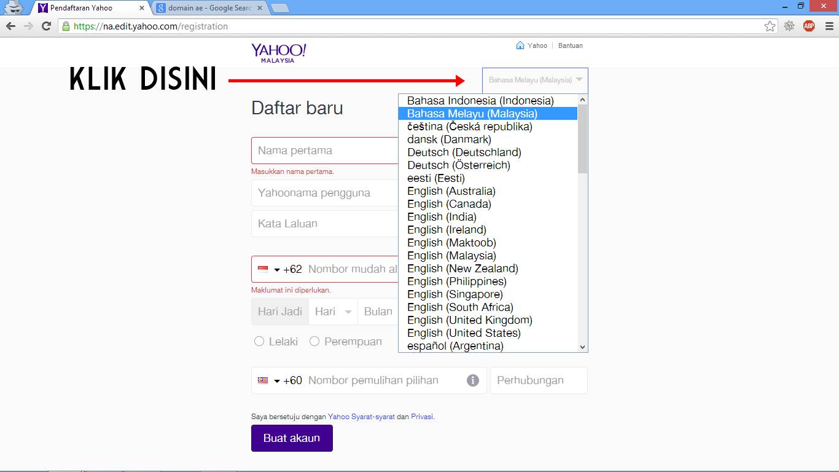Open the gear extension icon in toolbar
This screenshot has height=472, width=839.
pos(789,26)
